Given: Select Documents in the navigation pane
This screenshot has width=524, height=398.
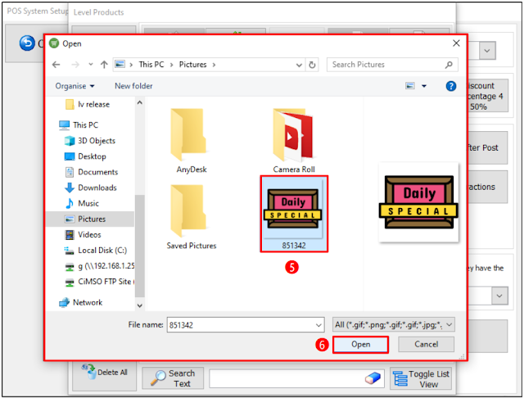Looking at the screenshot, I should (91, 172).
